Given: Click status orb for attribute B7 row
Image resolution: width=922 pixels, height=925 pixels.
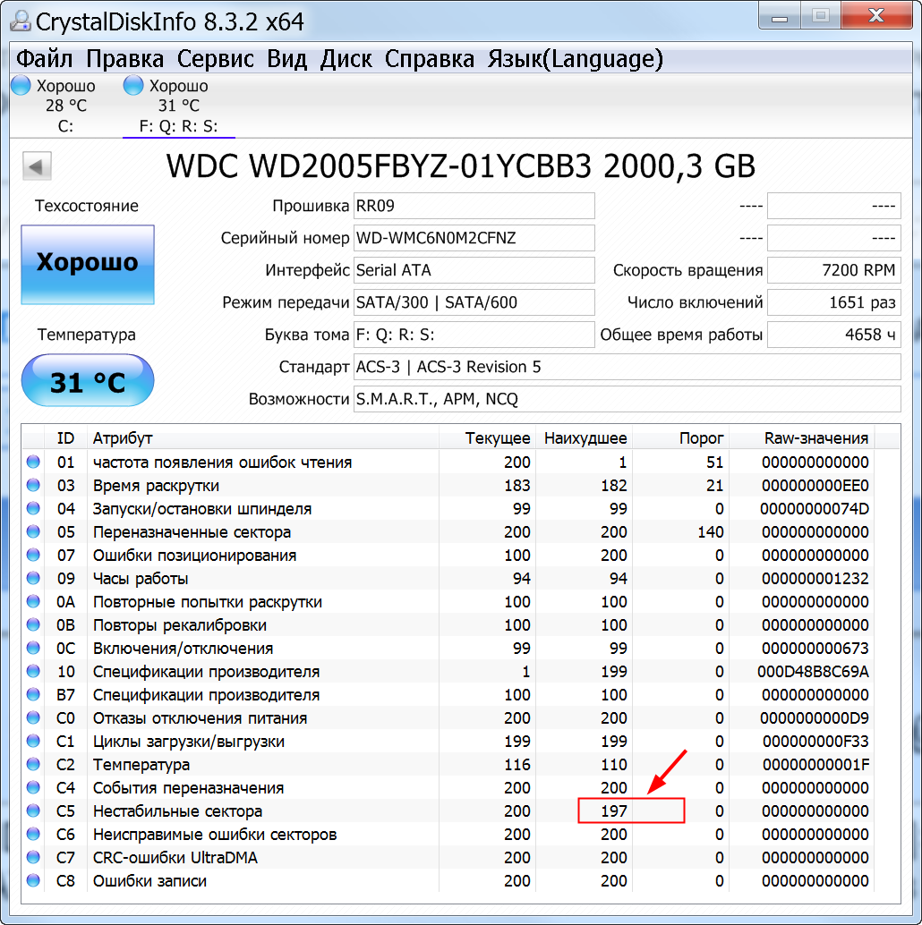Looking at the screenshot, I should 33,694.
